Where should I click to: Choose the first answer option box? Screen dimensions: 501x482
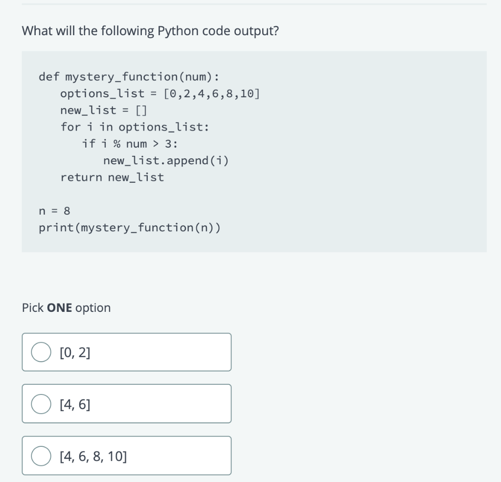tap(126, 351)
